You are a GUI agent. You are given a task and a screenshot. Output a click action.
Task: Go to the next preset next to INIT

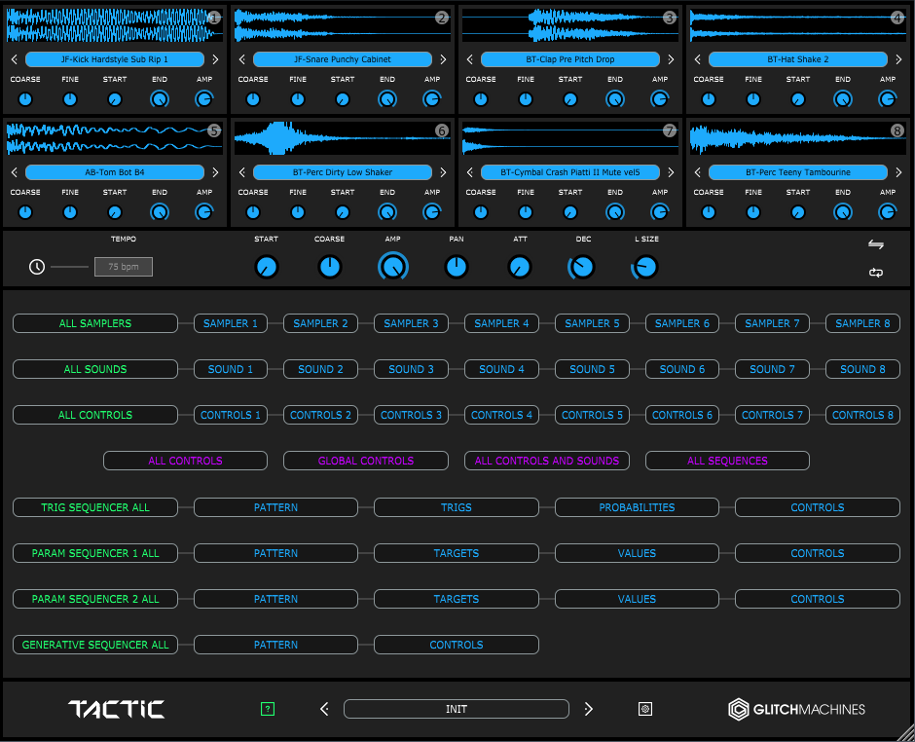588,709
